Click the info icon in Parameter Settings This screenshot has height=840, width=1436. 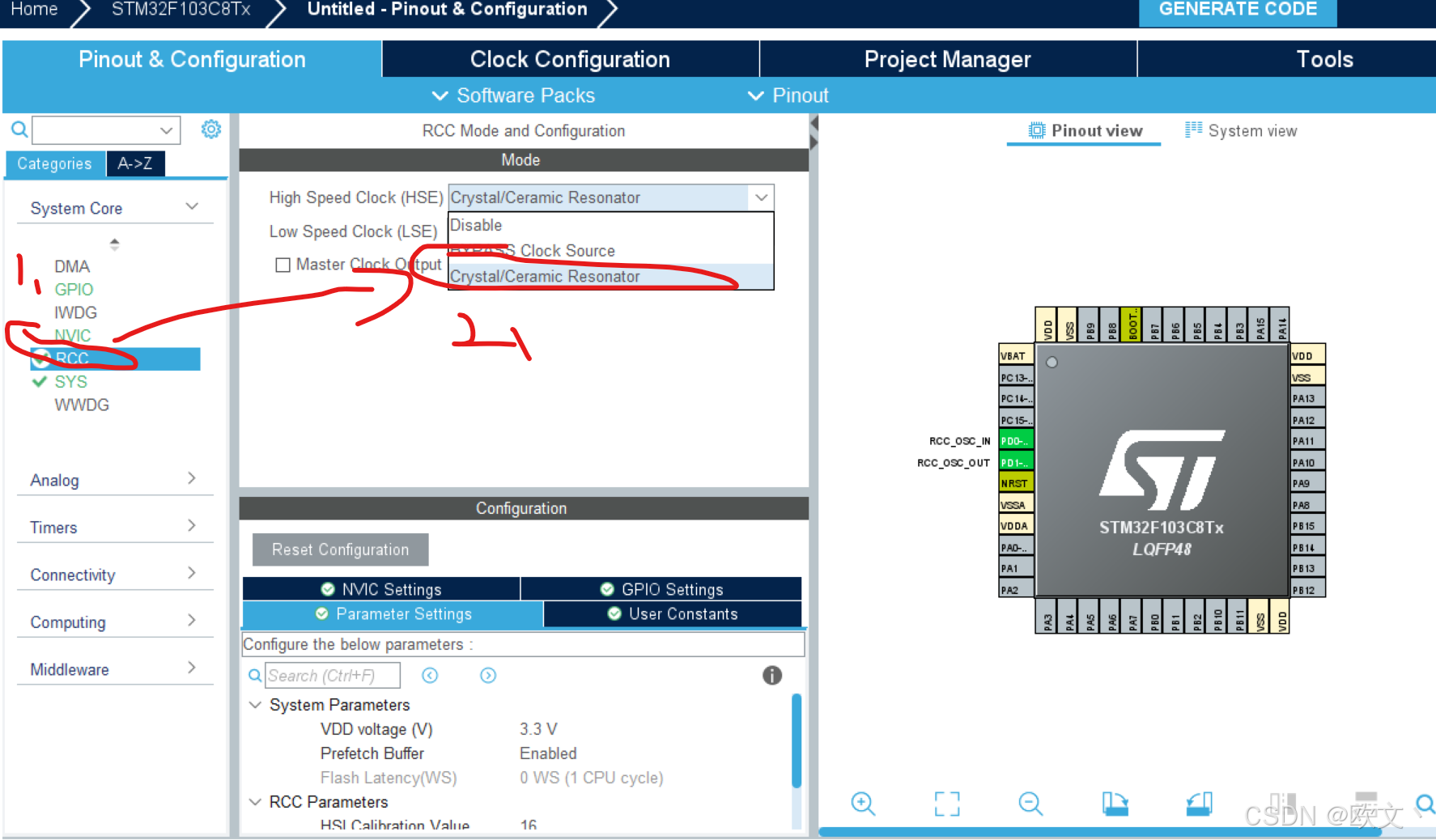pos(772,675)
